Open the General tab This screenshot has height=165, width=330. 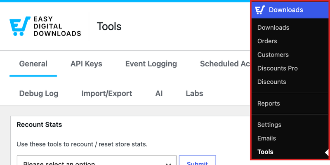click(x=33, y=64)
